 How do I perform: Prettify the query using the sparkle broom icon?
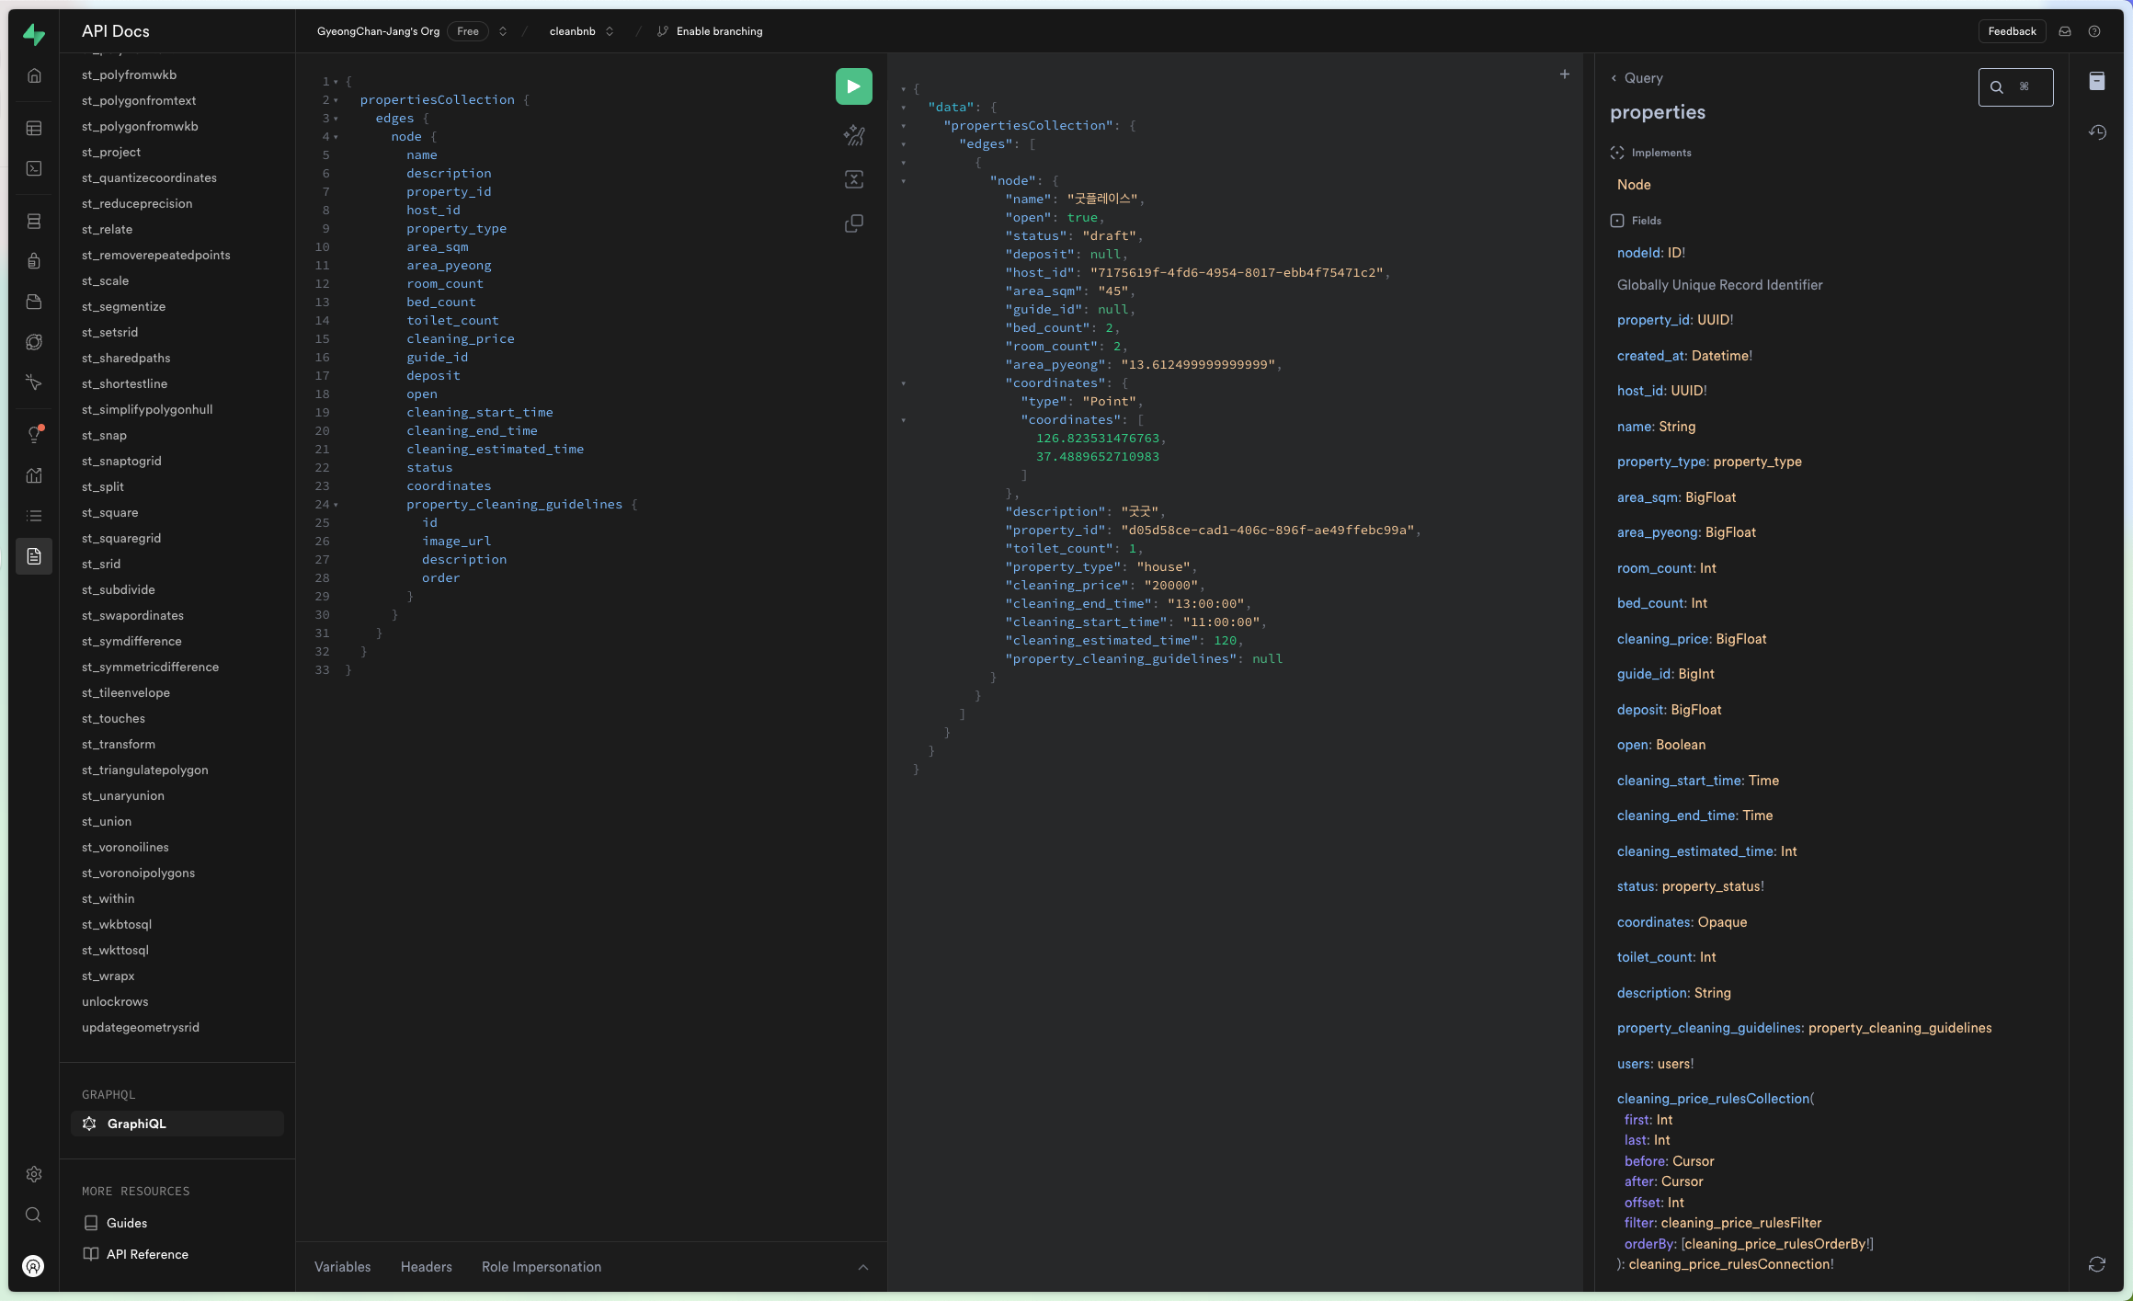(853, 135)
